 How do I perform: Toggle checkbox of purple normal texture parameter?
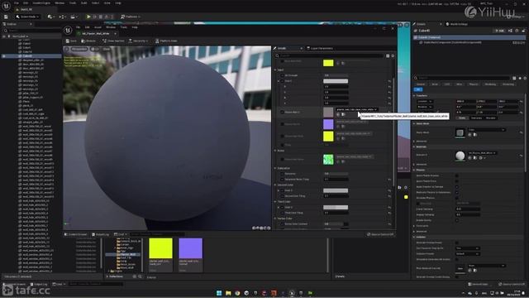pyautogui.click(x=282, y=124)
